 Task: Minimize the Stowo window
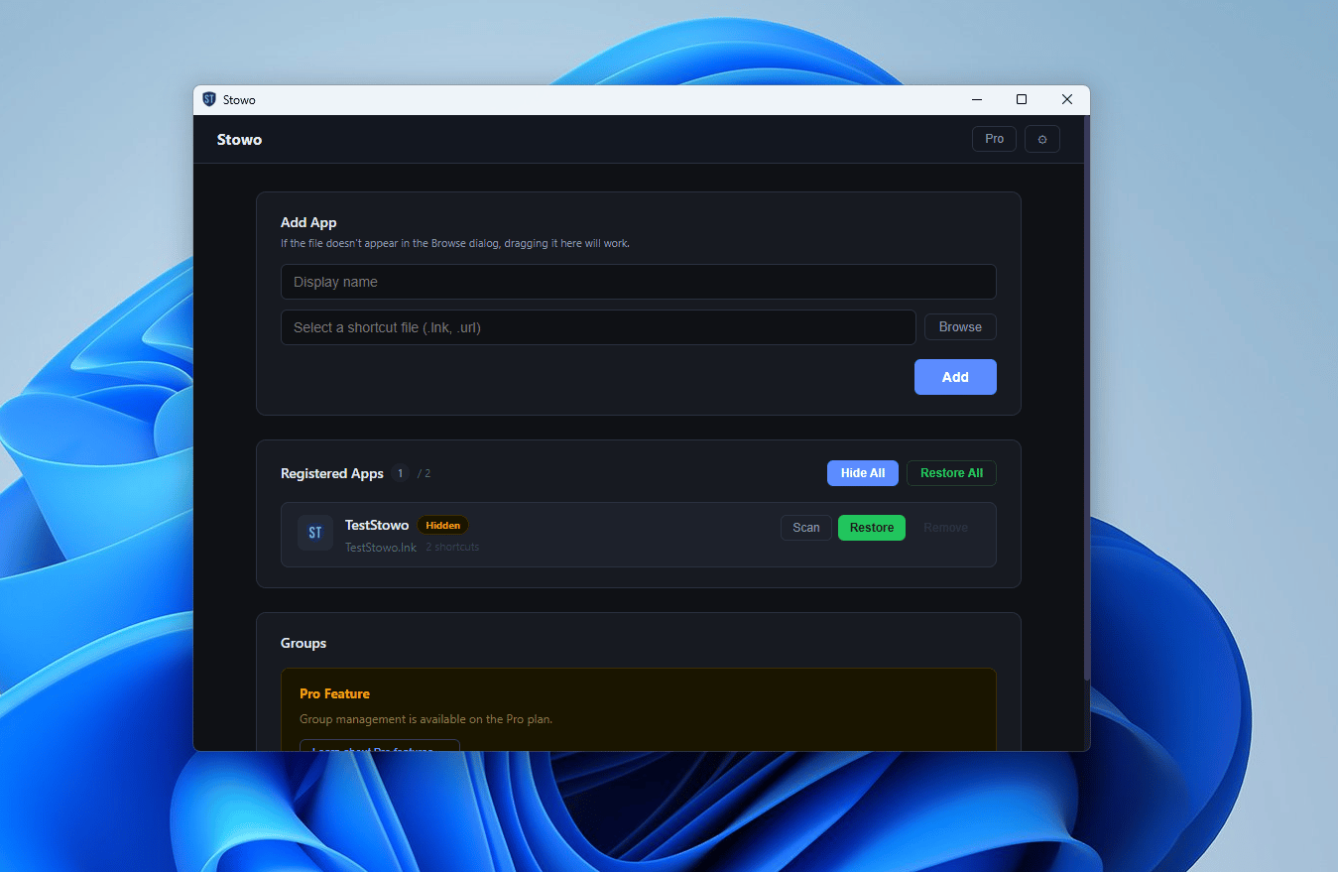(977, 99)
